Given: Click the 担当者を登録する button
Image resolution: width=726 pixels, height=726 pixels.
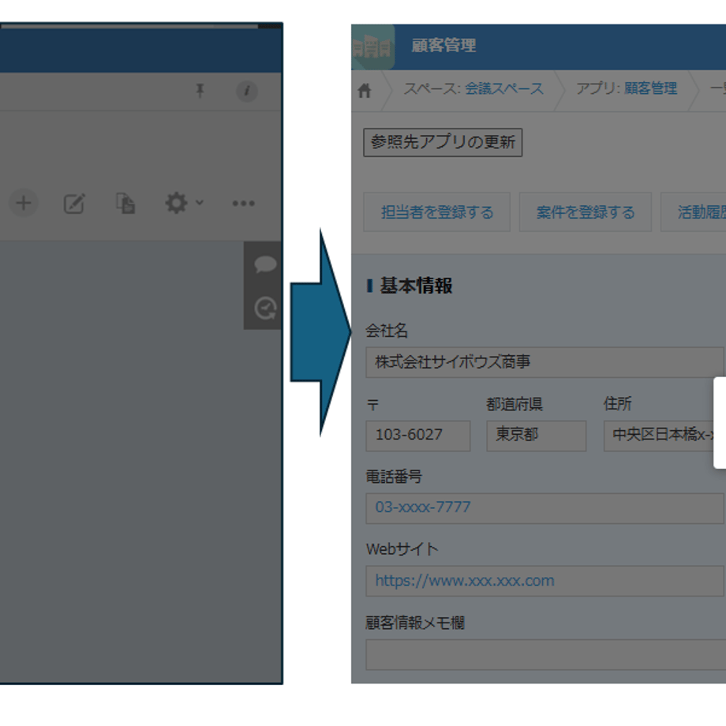Looking at the screenshot, I should pyautogui.click(x=436, y=212).
